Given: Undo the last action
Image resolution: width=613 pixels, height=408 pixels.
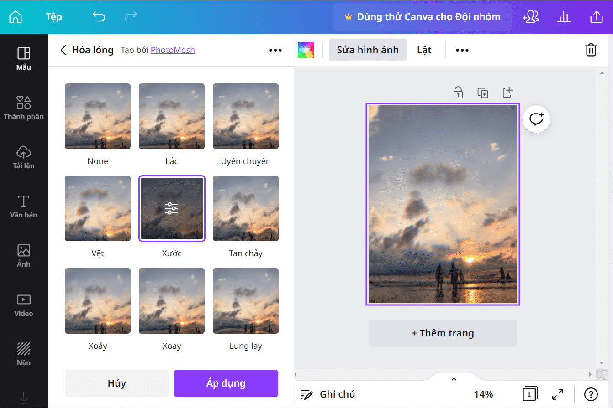Looking at the screenshot, I should [99, 17].
